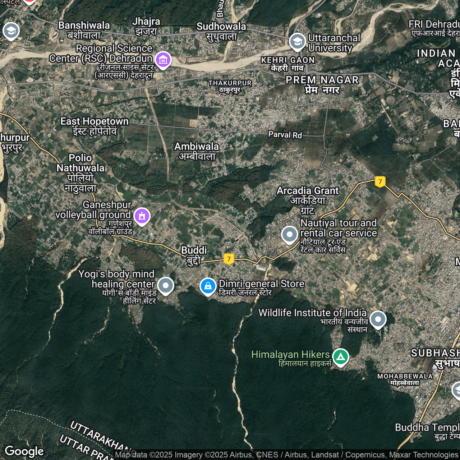Image resolution: width=460 pixels, height=460 pixels.
Task: Select the Ambiwala place label
Action: pos(197,151)
